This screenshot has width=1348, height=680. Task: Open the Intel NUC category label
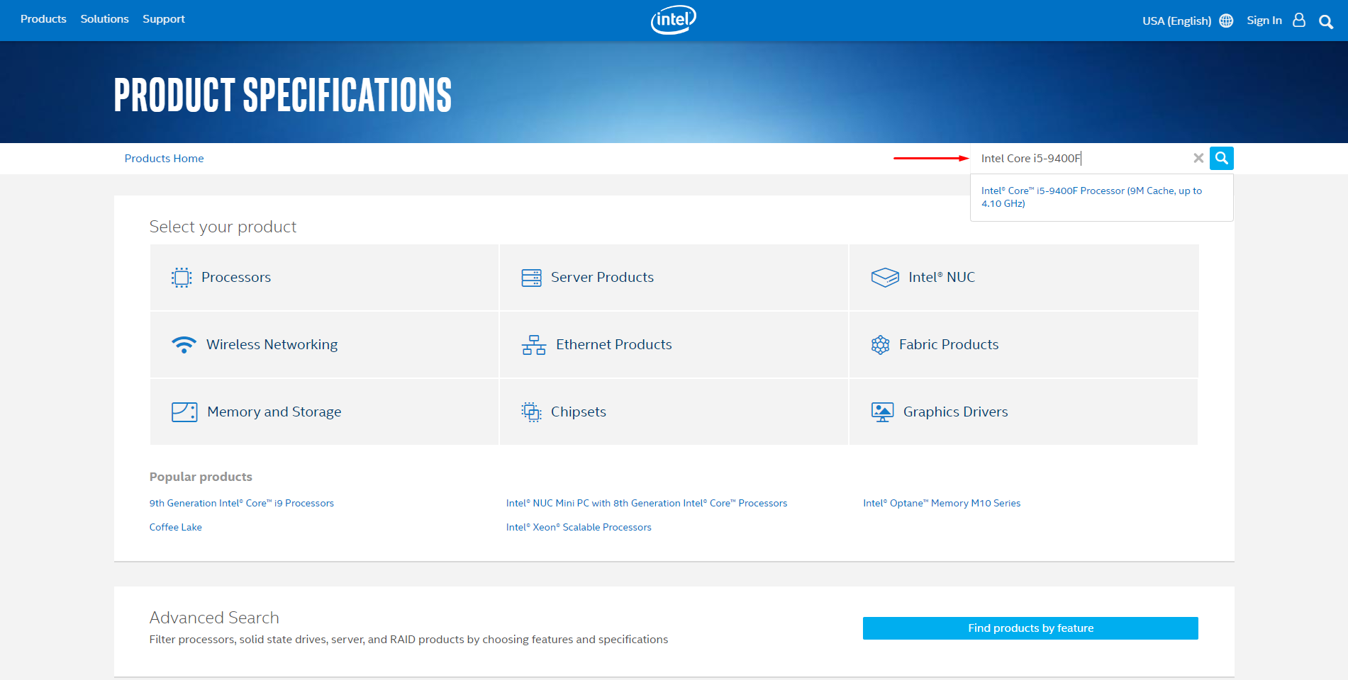[942, 278]
